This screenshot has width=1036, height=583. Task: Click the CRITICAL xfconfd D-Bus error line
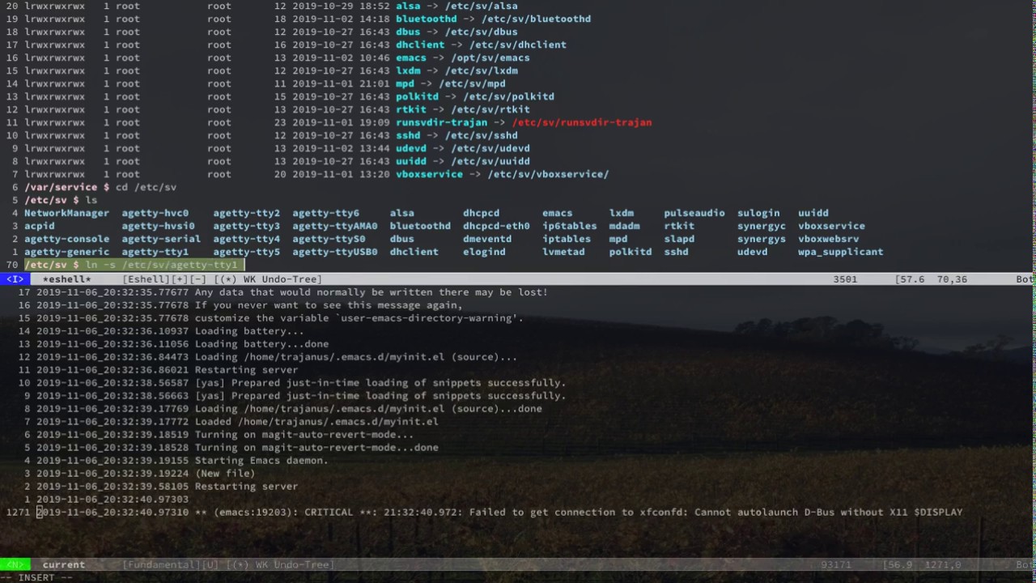499,513
